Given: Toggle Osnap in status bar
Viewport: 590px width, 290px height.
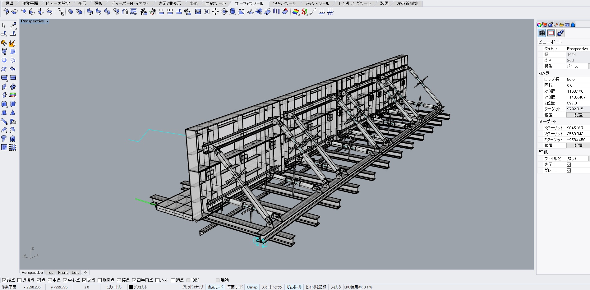Looking at the screenshot, I should coord(252,287).
